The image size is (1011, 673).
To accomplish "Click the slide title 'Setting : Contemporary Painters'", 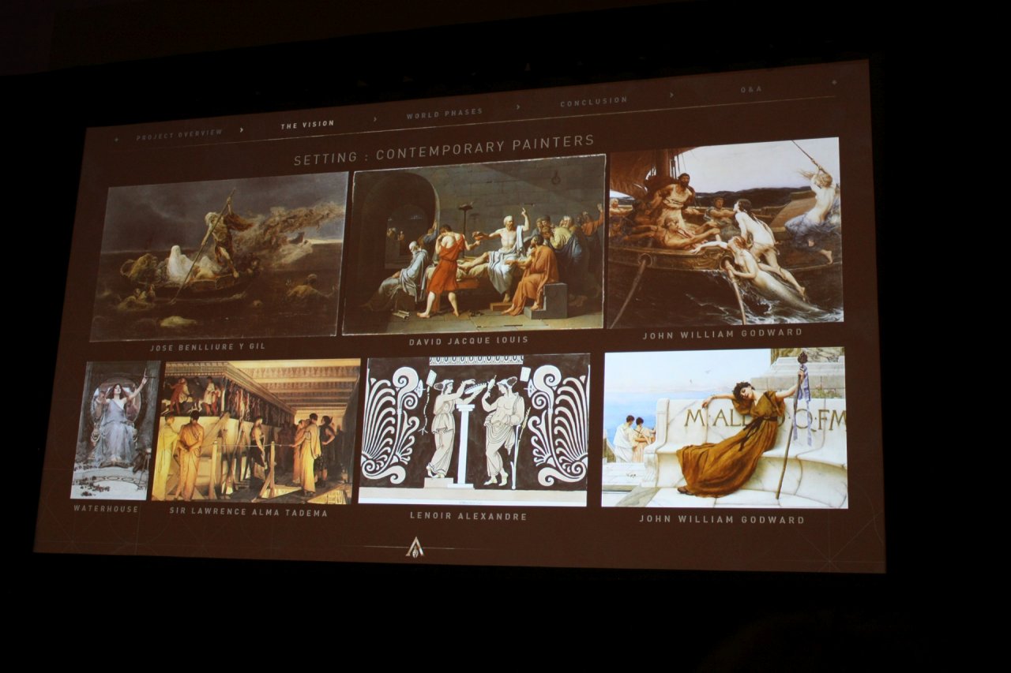I will [x=444, y=151].
